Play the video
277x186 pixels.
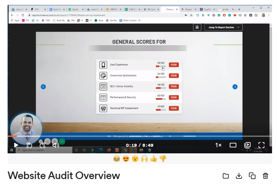[16, 145]
